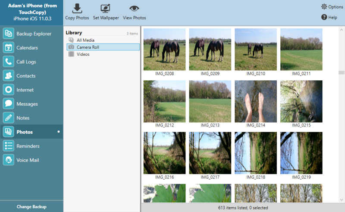Viewport: 345px width, 212px height.
Task: Click the Library heading text
Action: click(74, 33)
